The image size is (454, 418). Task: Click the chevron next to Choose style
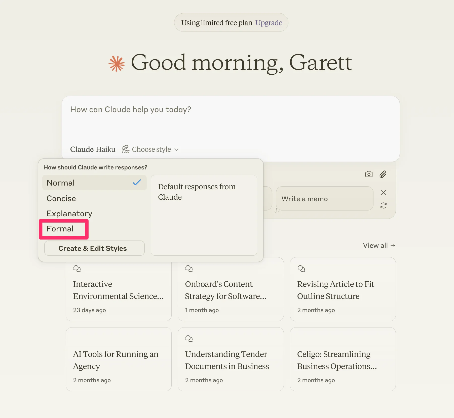176,150
